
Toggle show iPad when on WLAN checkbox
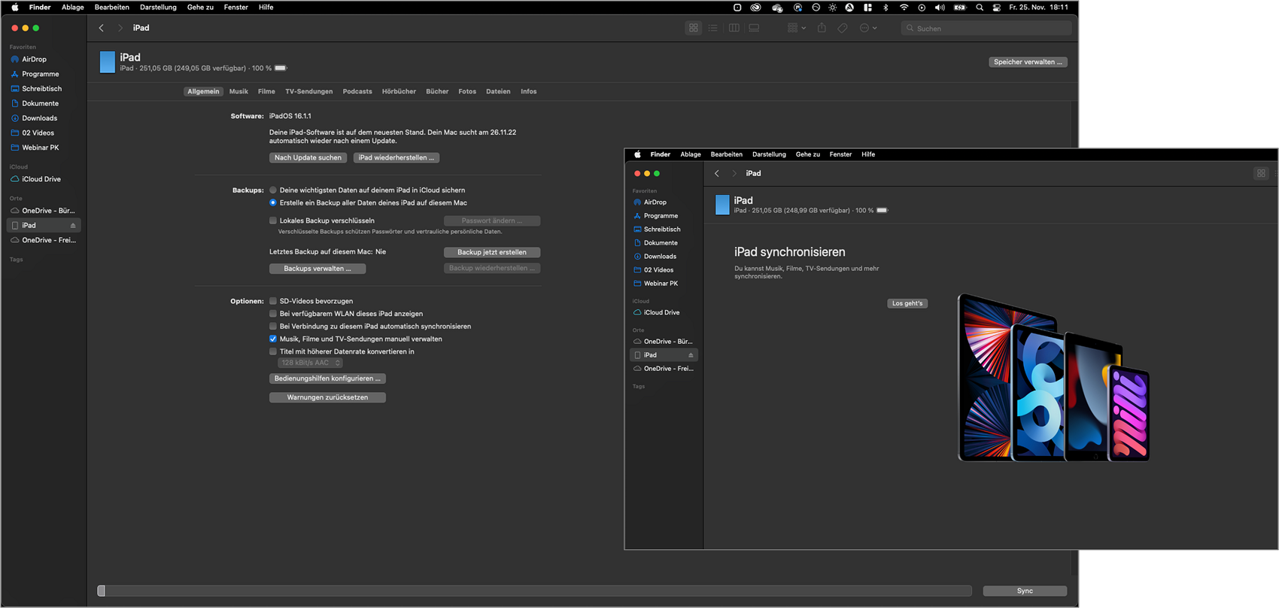[x=273, y=314]
